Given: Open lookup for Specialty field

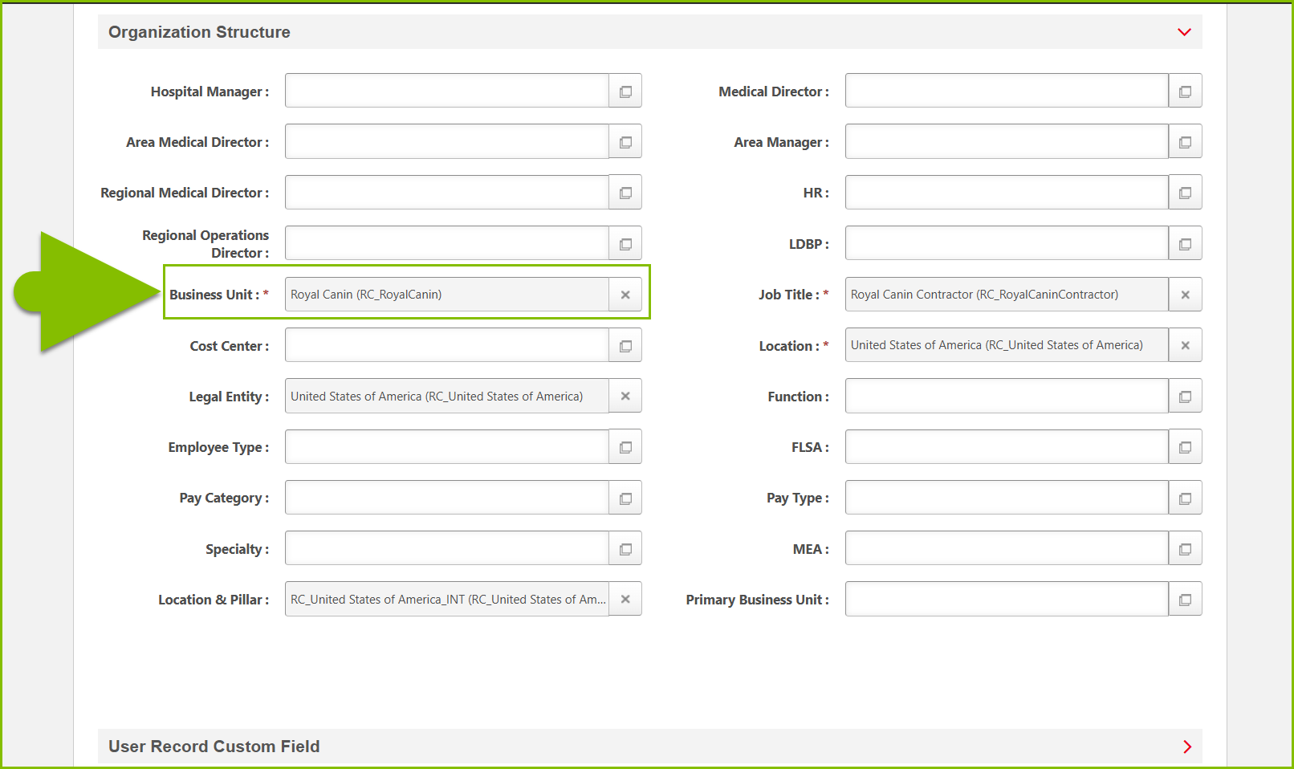Looking at the screenshot, I should click(625, 549).
